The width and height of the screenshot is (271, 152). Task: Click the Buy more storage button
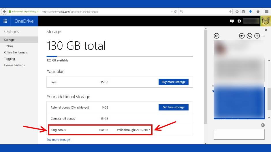click(173, 82)
